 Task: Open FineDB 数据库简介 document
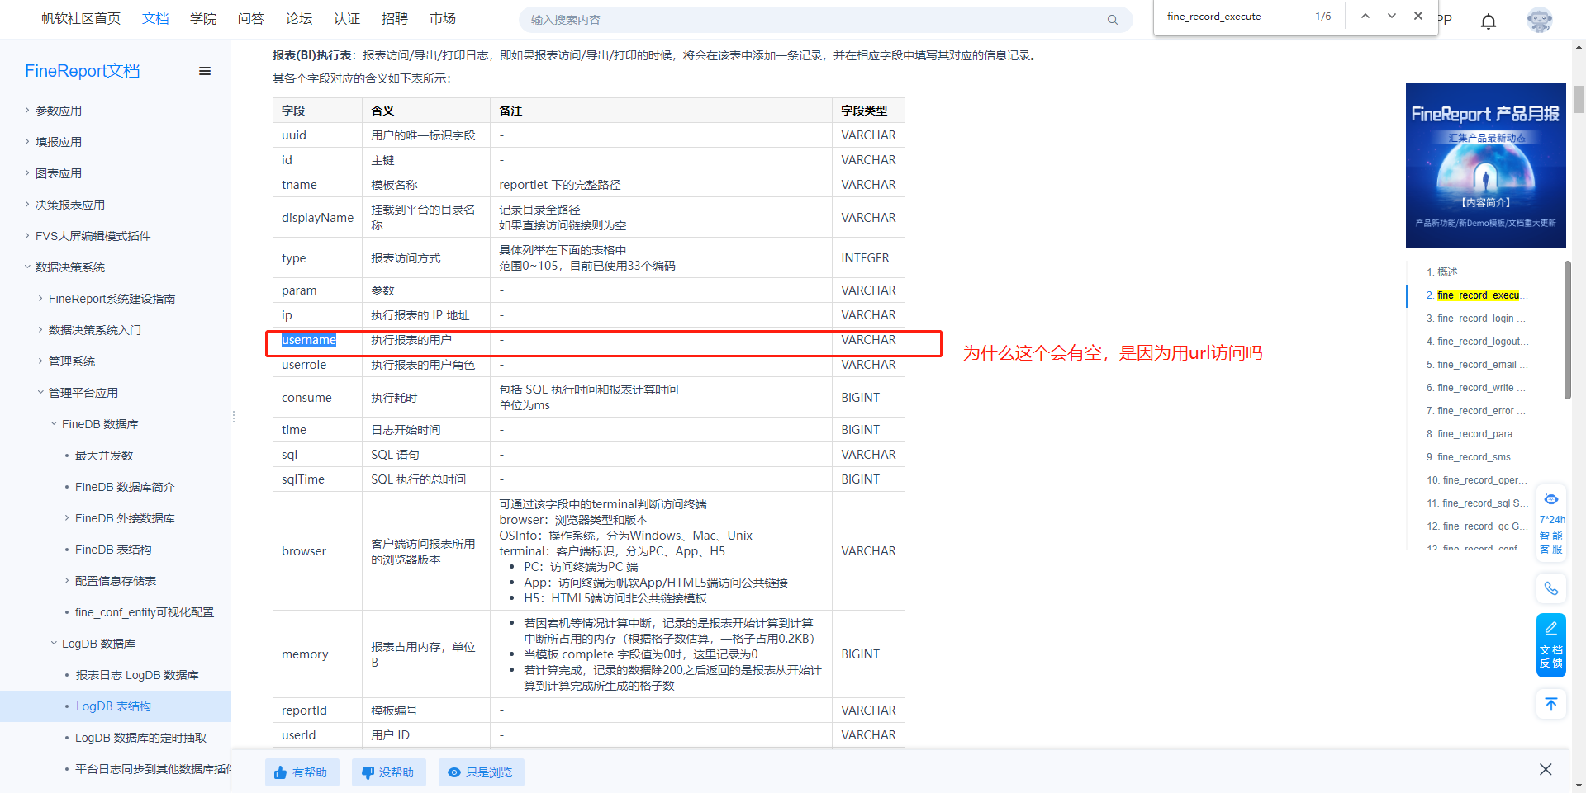(125, 487)
